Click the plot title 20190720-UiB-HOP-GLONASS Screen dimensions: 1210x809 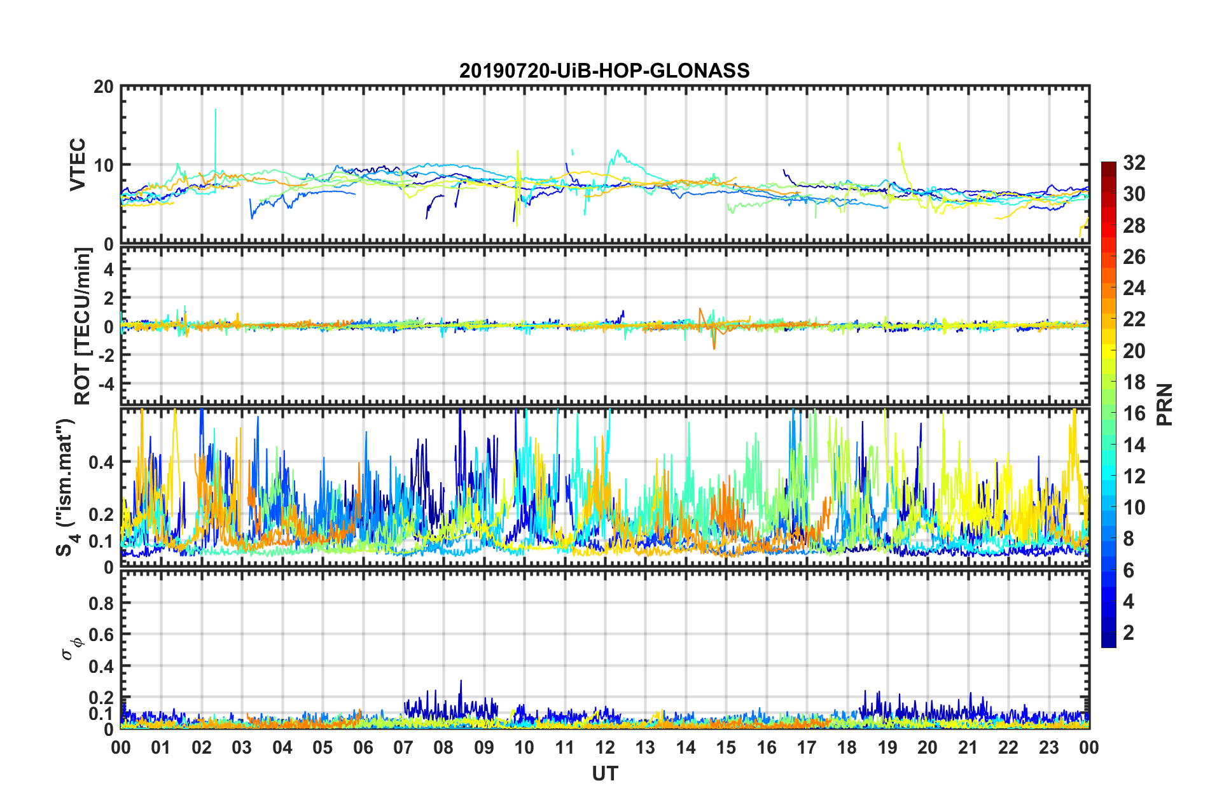click(x=604, y=71)
